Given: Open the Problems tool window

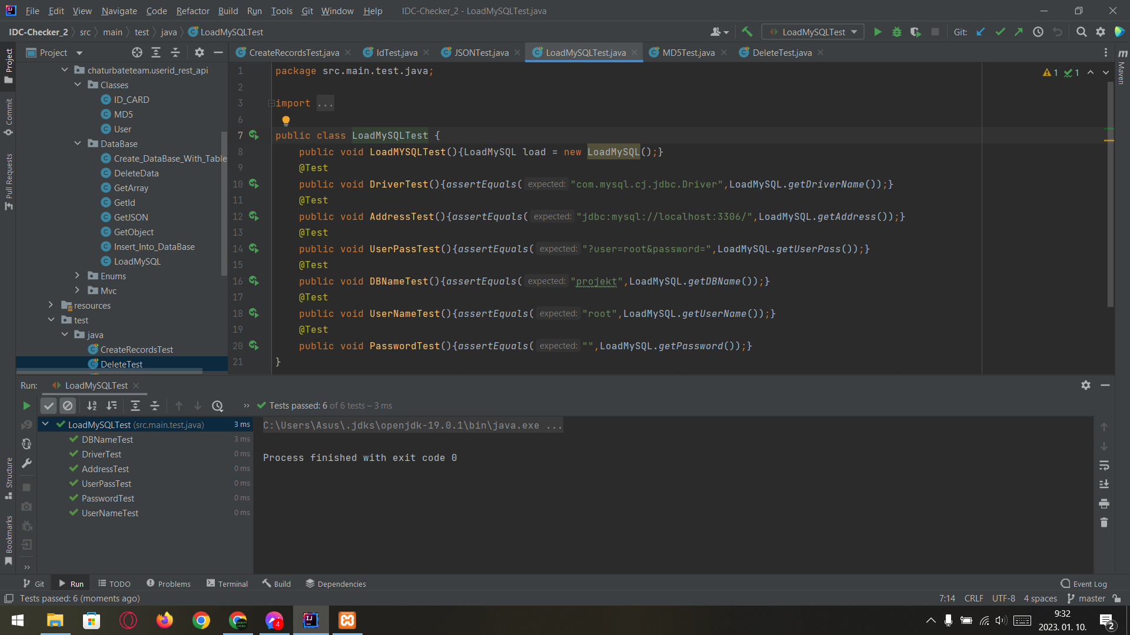Looking at the screenshot, I should coord(168,584).
